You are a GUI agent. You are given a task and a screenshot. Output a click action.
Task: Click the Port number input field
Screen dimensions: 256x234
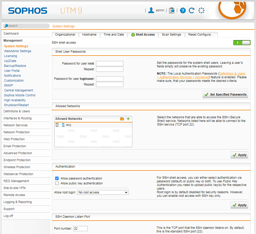click(x=81, y=228)
